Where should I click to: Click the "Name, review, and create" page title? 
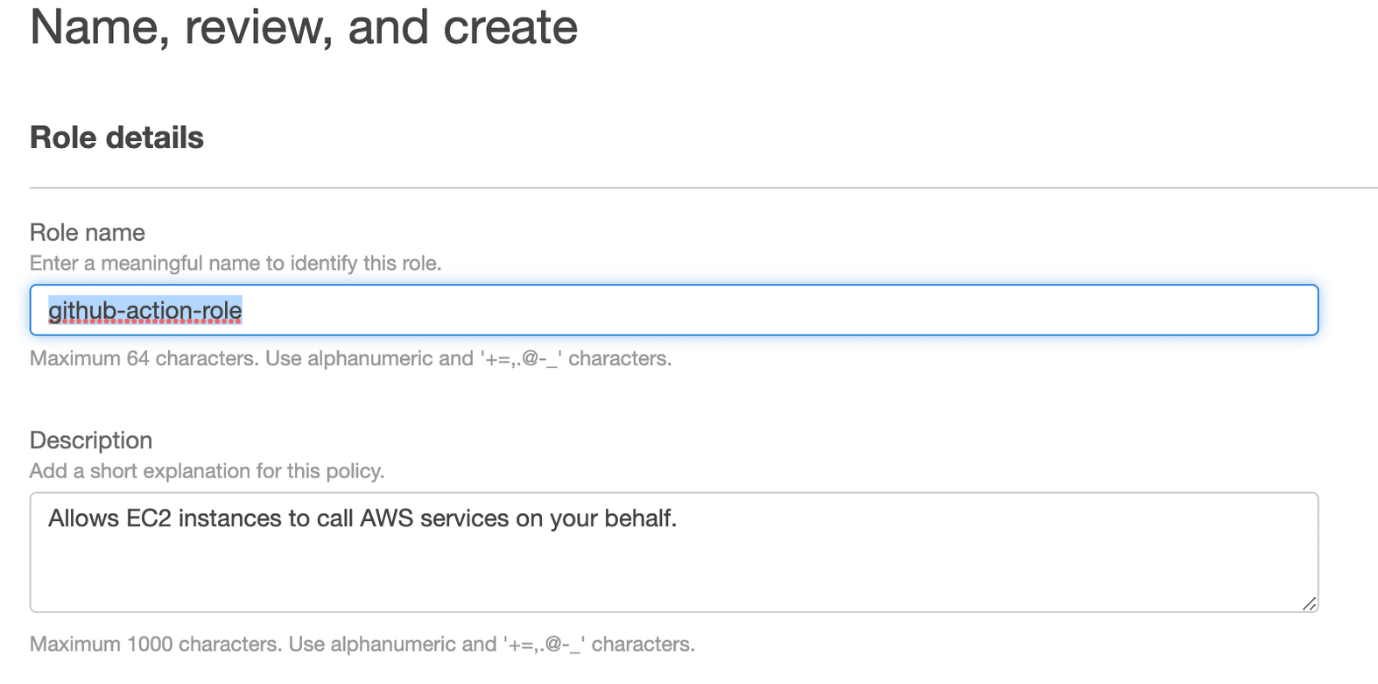304,27
